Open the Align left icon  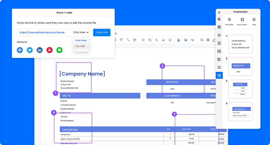click(156, 40)
